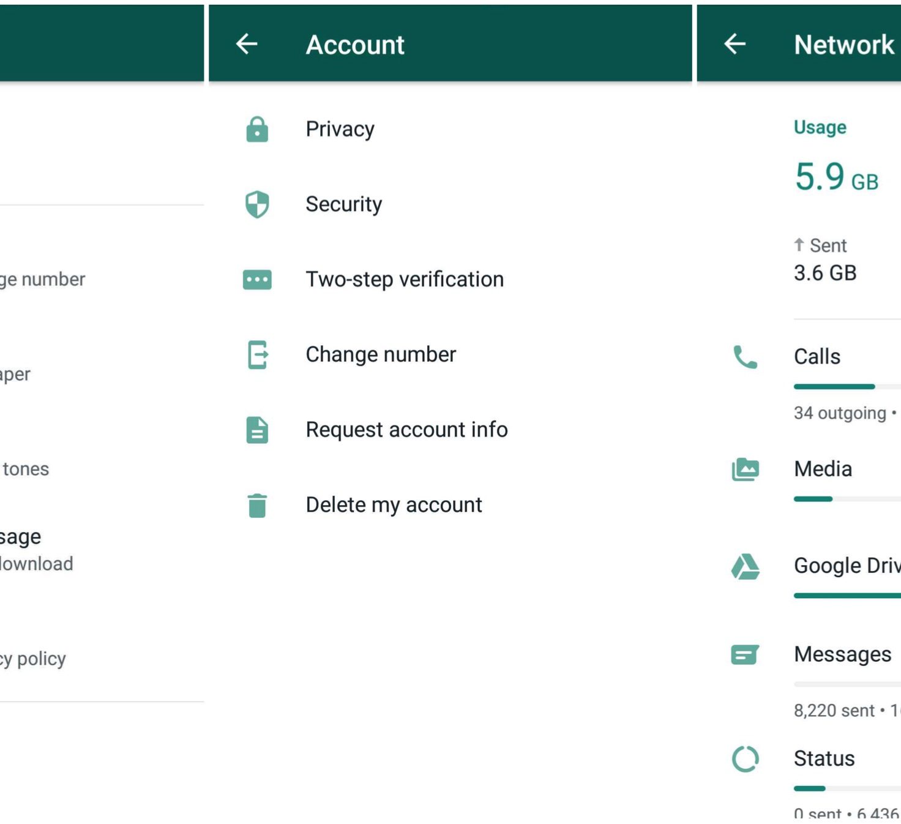Open Two-step verification settings
Image resolution: width=901 pixels, height=824 pixels.
point(405,280)
